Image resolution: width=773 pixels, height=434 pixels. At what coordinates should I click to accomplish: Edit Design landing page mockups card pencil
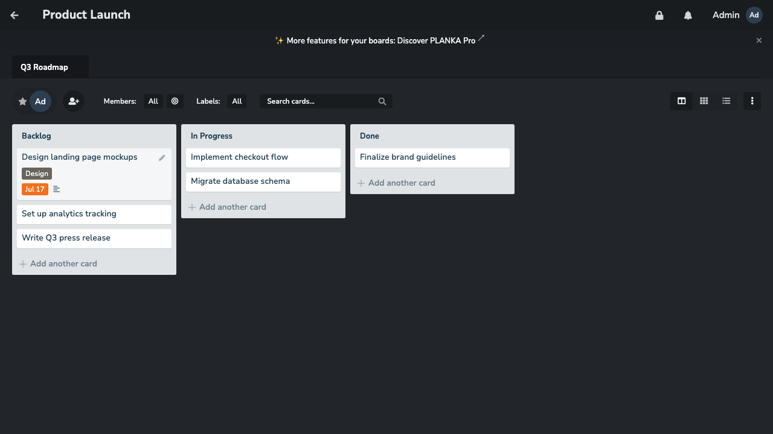pos(162,158)
